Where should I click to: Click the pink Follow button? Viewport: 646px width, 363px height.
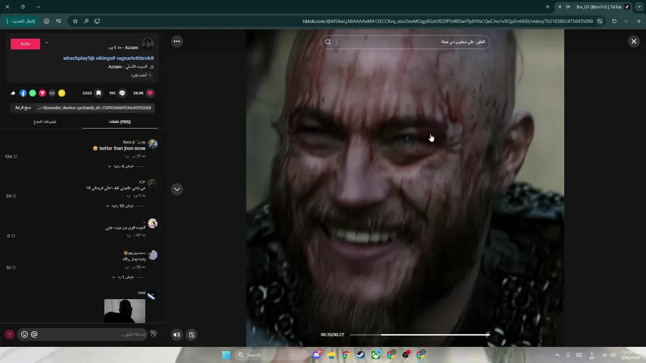[x=25, y=44]
